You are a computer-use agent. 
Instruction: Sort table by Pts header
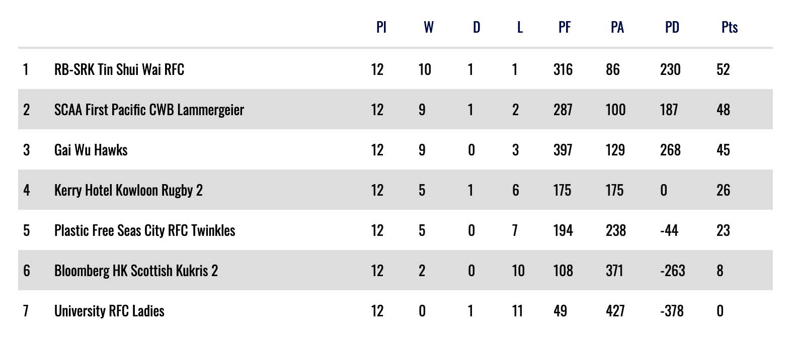[x=729, y=27]
